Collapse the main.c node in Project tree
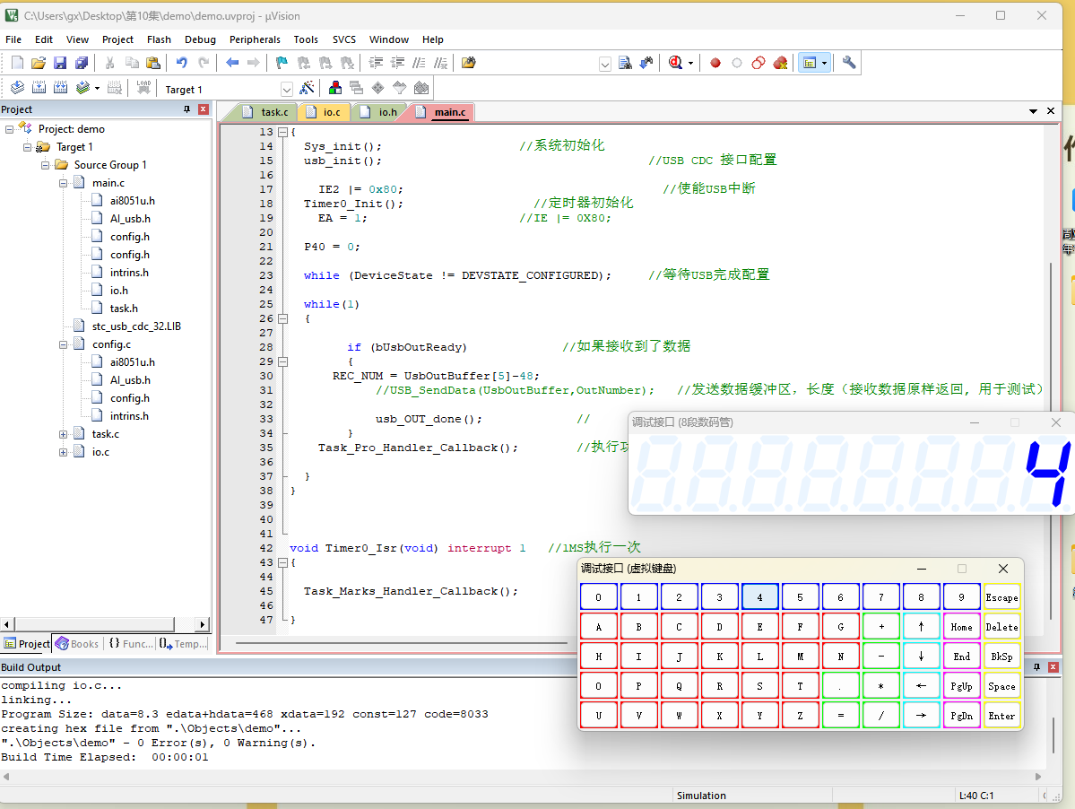 click(x=63, y=183)
